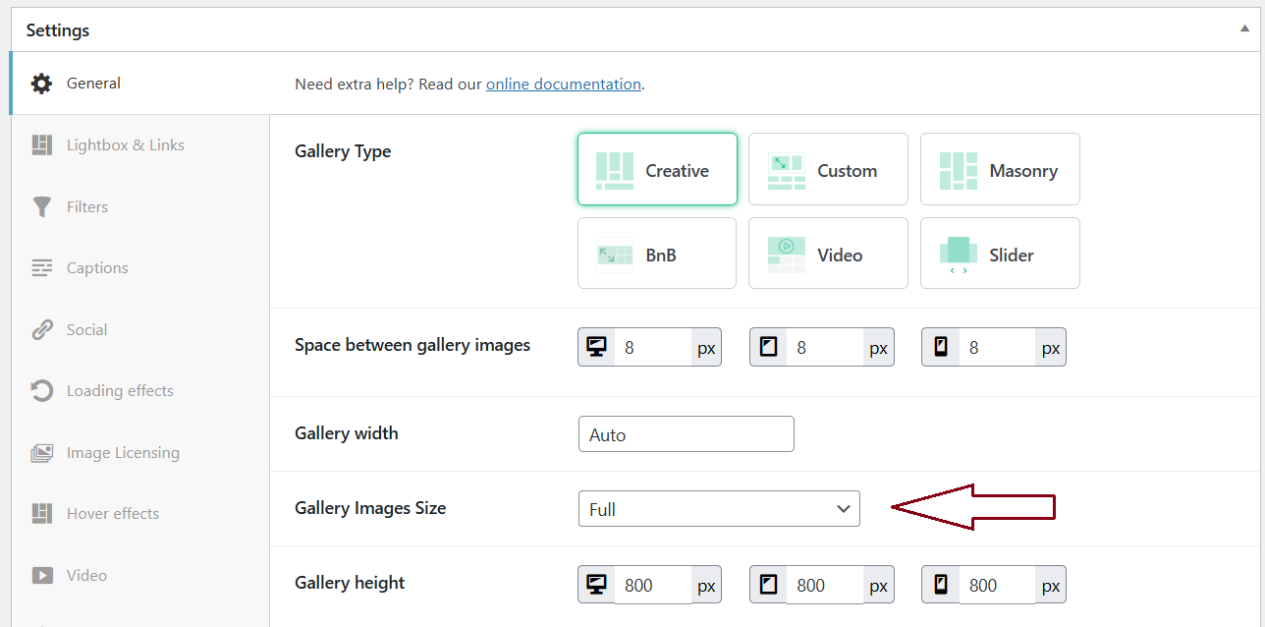1265x627 pixels.
Task: Click the Captions lines icon
Action: click(41, 268)
